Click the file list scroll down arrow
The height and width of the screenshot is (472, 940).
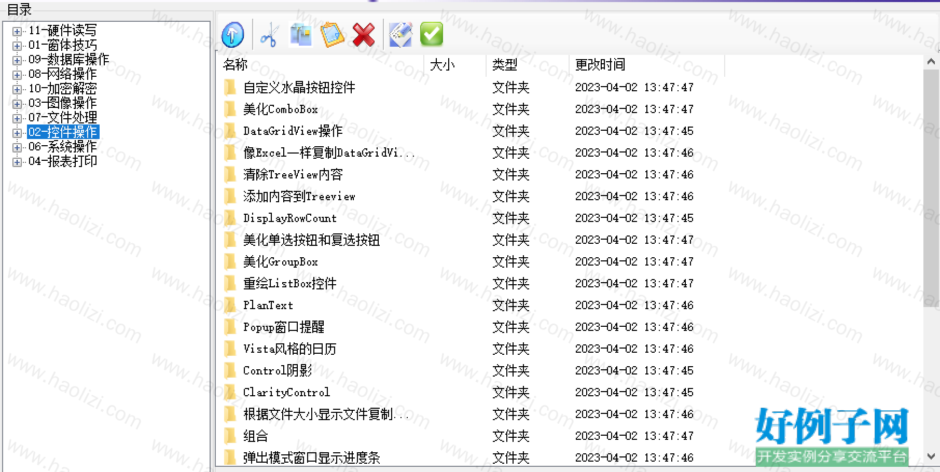coord(931,456)
